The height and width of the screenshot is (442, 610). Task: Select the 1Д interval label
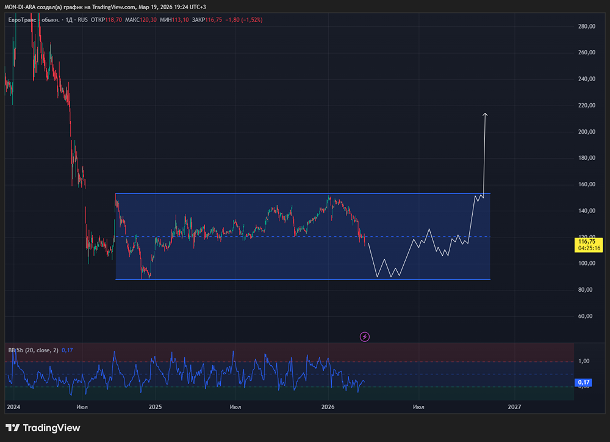click(x=69, y=20)
